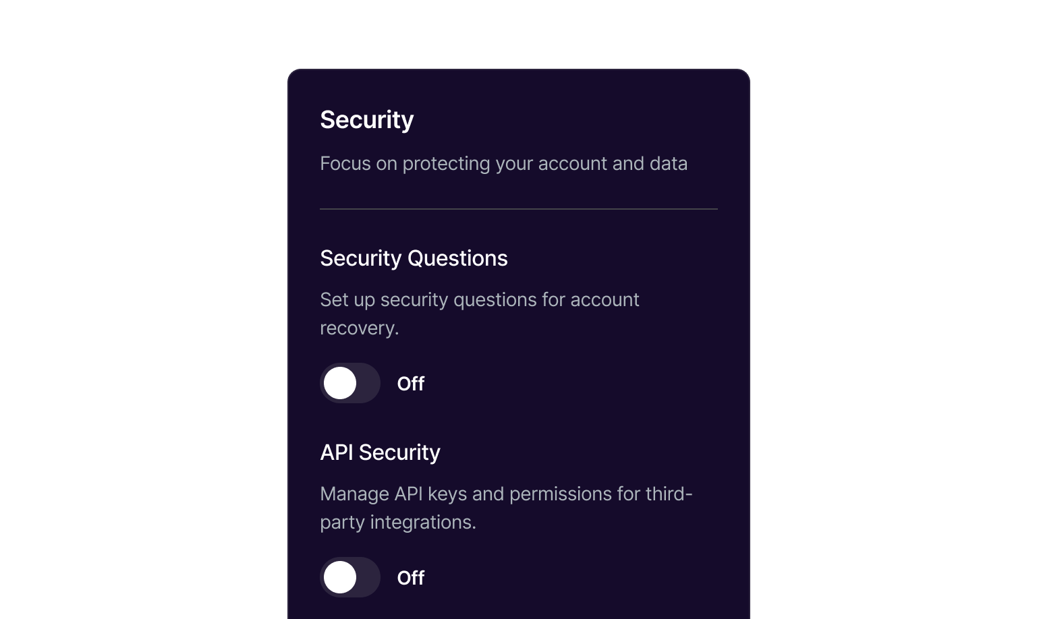Click the Off label beside API Security toggle
Viewport: 1039px width, 619px height.
pyautogui.click(x=410, y=578)
